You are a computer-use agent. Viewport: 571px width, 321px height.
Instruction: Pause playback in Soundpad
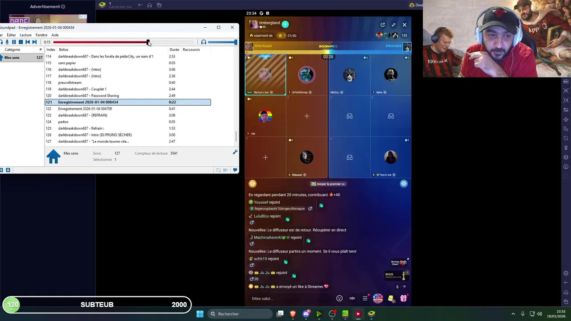14,42
